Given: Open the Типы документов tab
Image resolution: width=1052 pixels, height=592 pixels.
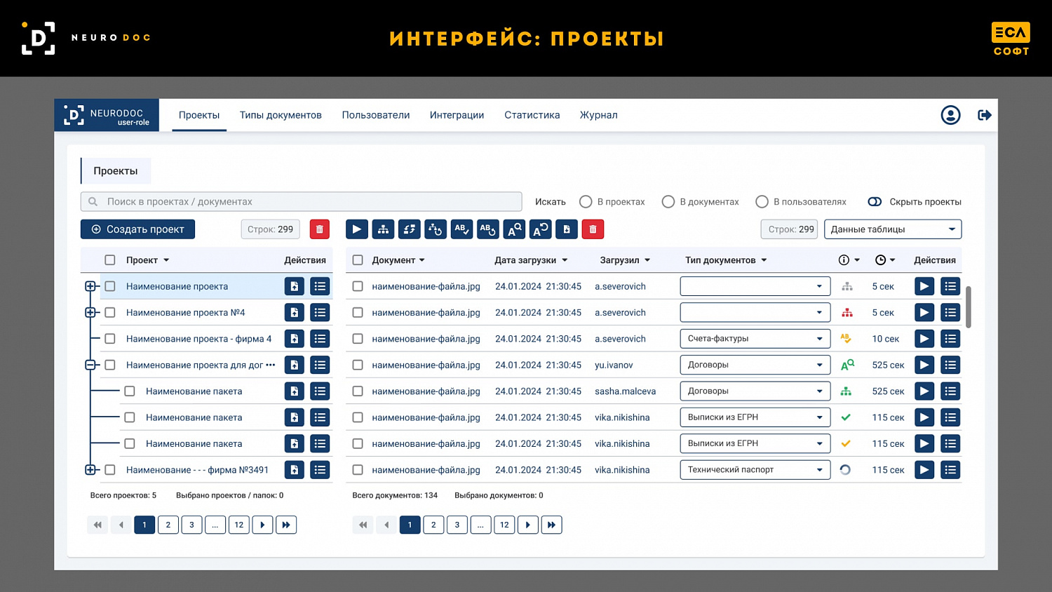Looking at the screenshot, I should 281,115.
